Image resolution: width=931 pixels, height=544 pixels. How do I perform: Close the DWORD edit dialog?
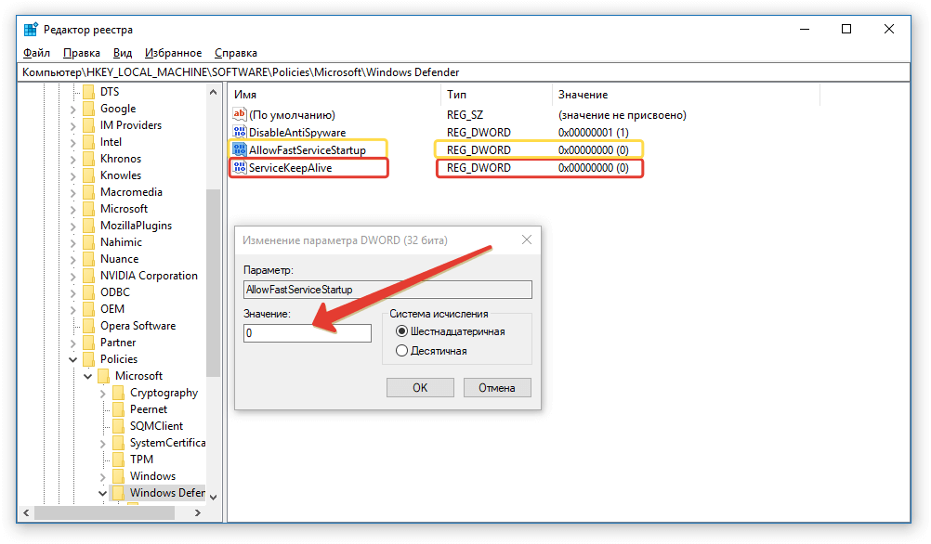(x=526, y=240)
